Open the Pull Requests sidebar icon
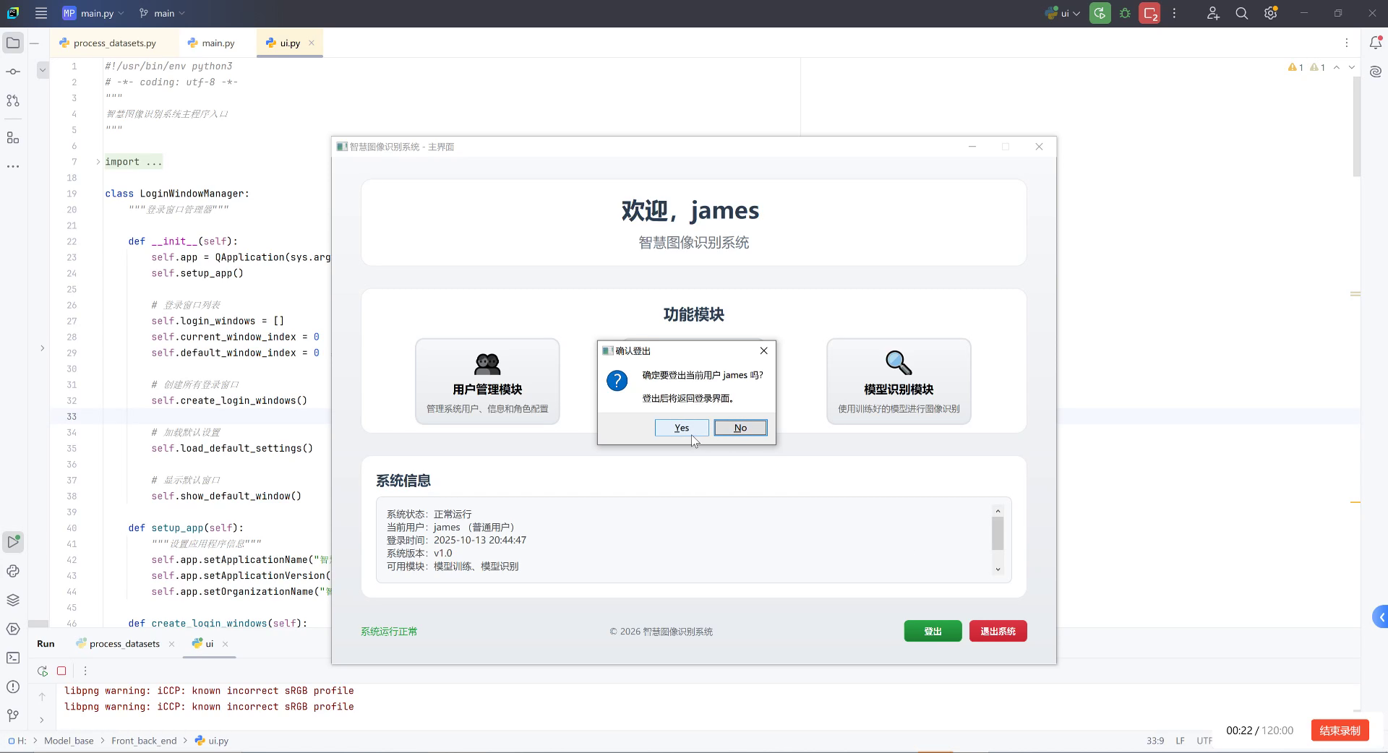1388x753 pixels. 13,100
